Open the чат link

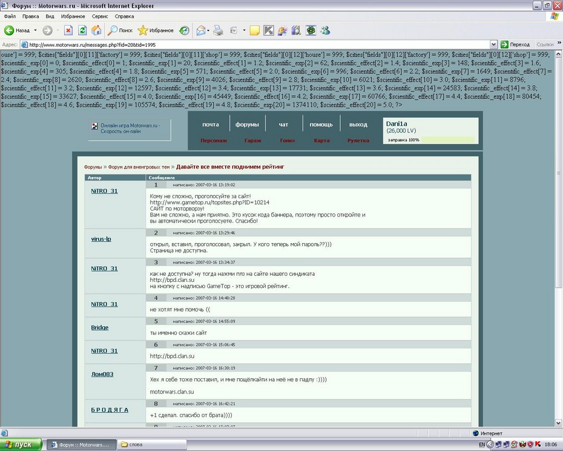[x=284, y=124]
